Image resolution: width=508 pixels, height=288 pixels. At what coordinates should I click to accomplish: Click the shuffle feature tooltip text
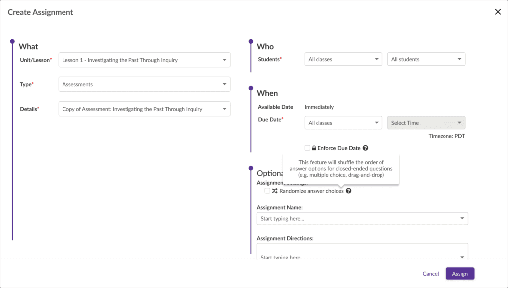click(341, 169)
